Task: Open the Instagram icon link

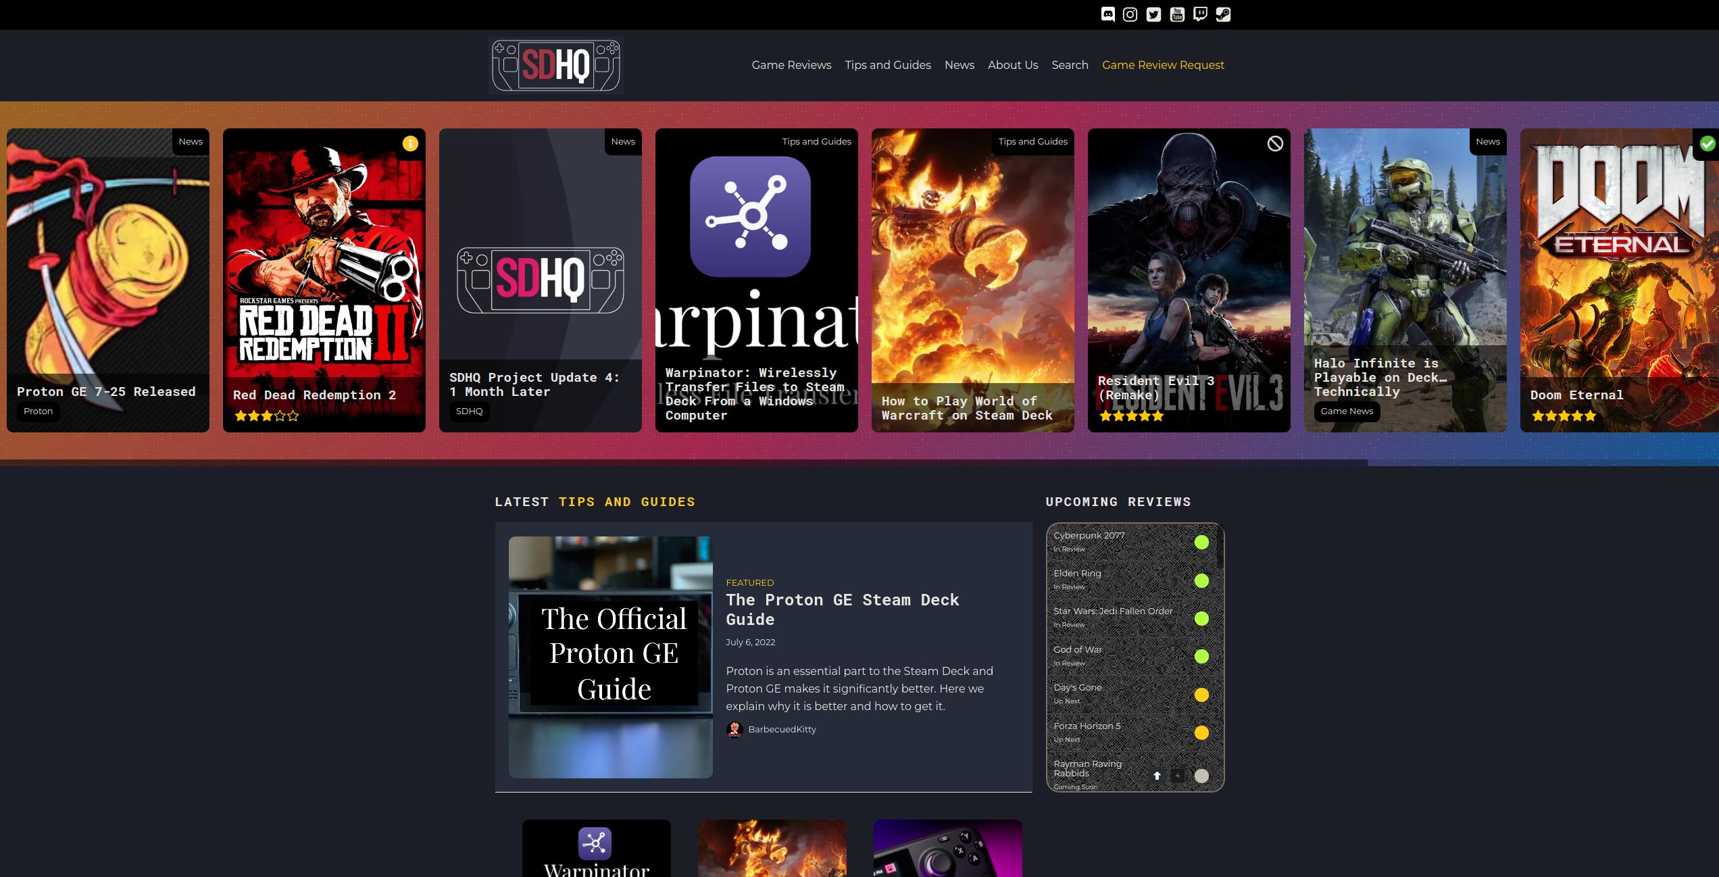Action: tap(1130, 14)
